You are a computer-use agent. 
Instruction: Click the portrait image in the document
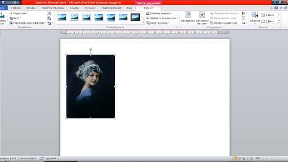point(90,86)
